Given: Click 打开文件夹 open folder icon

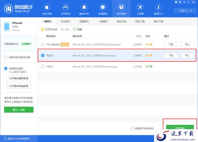Looking at the screenshot, I should 43,30.
